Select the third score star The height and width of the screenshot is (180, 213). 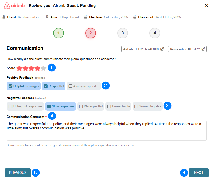[x=32, y=68]
